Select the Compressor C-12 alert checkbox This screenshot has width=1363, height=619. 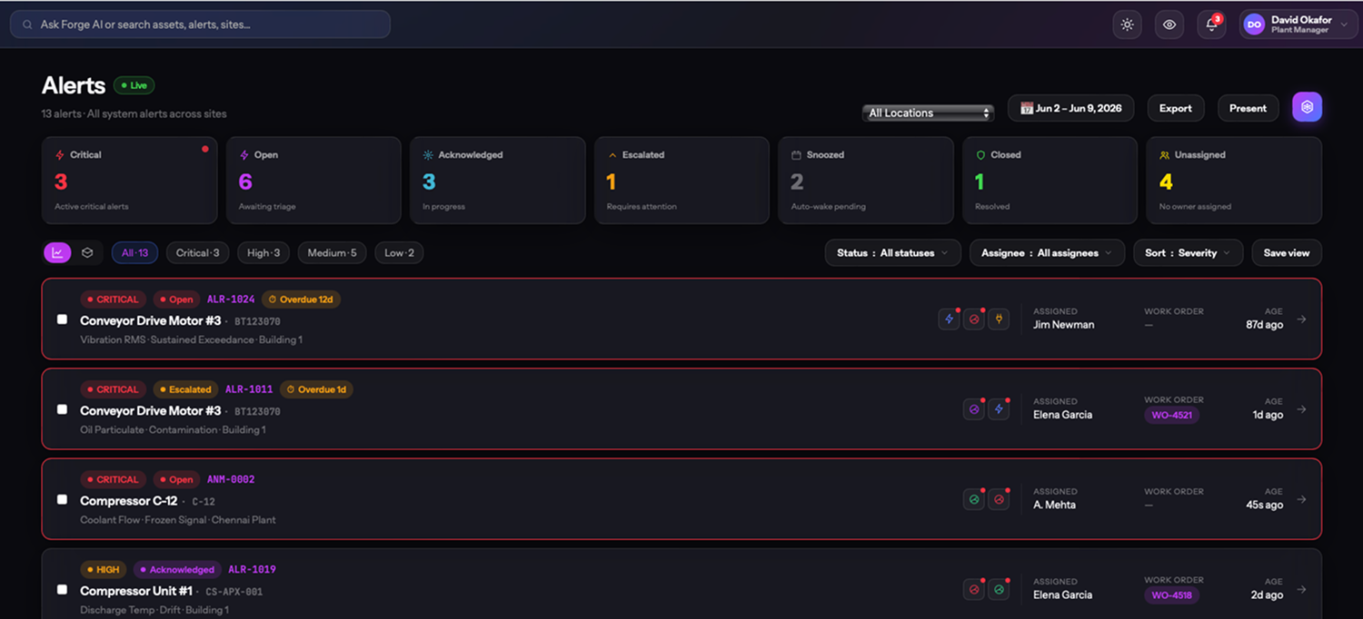click(62, 499)
